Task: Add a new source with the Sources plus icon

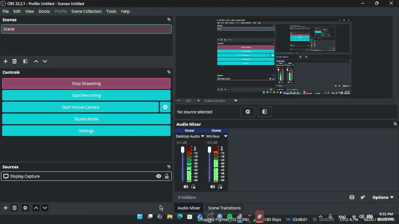Action: [x=6, y=208]
